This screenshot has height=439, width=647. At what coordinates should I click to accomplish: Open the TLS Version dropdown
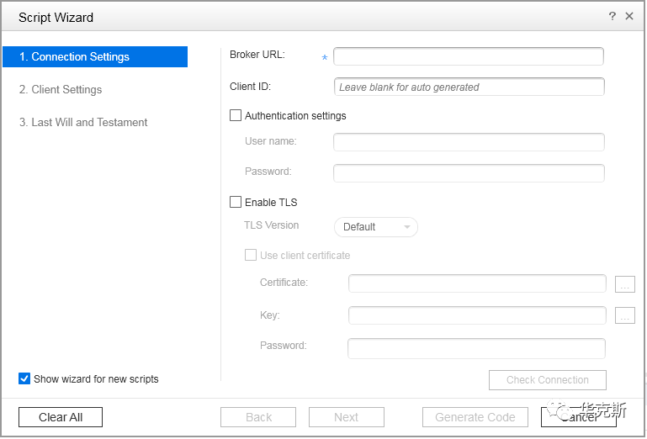click(x=376, y=227)
